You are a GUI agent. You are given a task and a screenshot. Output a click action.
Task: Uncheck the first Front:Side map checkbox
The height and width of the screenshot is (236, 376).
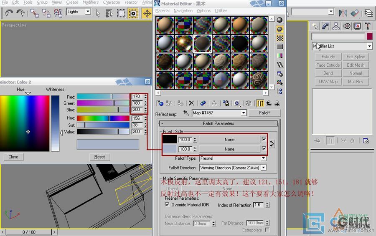point(264,139)
